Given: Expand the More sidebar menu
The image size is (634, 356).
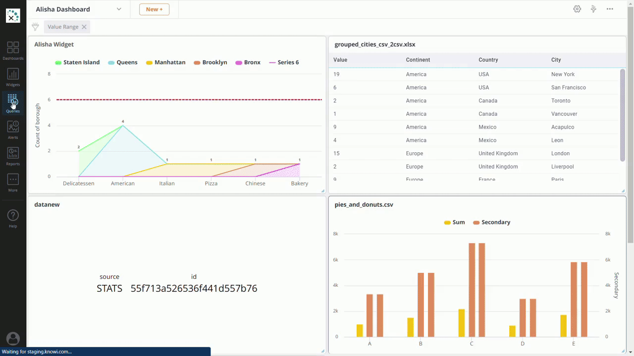Looking at the screenshot, I should [x=13, y=182].
